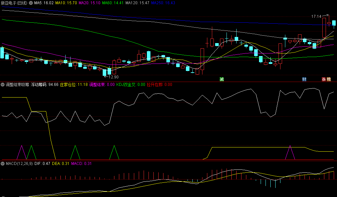The width and height of the screenshot is (337, 197).
Task: Click the 新亚电子(日线) chart title
Action: tap(14, 3)
